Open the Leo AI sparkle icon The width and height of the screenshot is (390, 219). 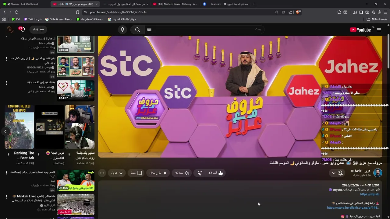coord(373,12)
